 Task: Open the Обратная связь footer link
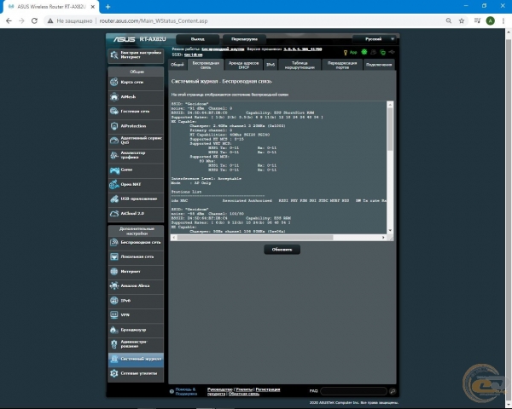tap(243, 394)
